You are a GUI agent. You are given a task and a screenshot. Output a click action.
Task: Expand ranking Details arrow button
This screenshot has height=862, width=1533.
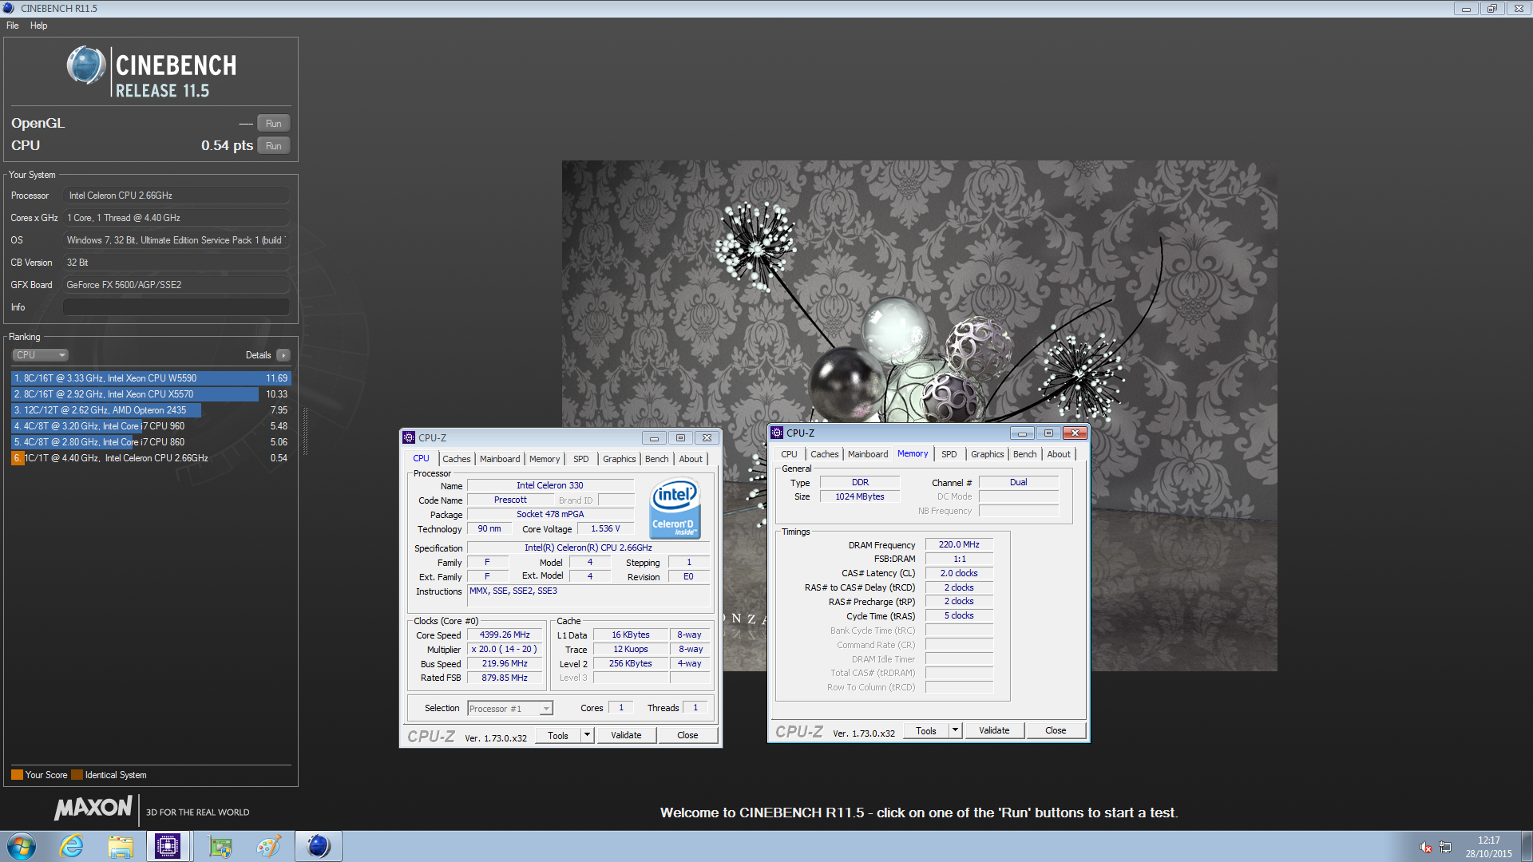(283, 355)
